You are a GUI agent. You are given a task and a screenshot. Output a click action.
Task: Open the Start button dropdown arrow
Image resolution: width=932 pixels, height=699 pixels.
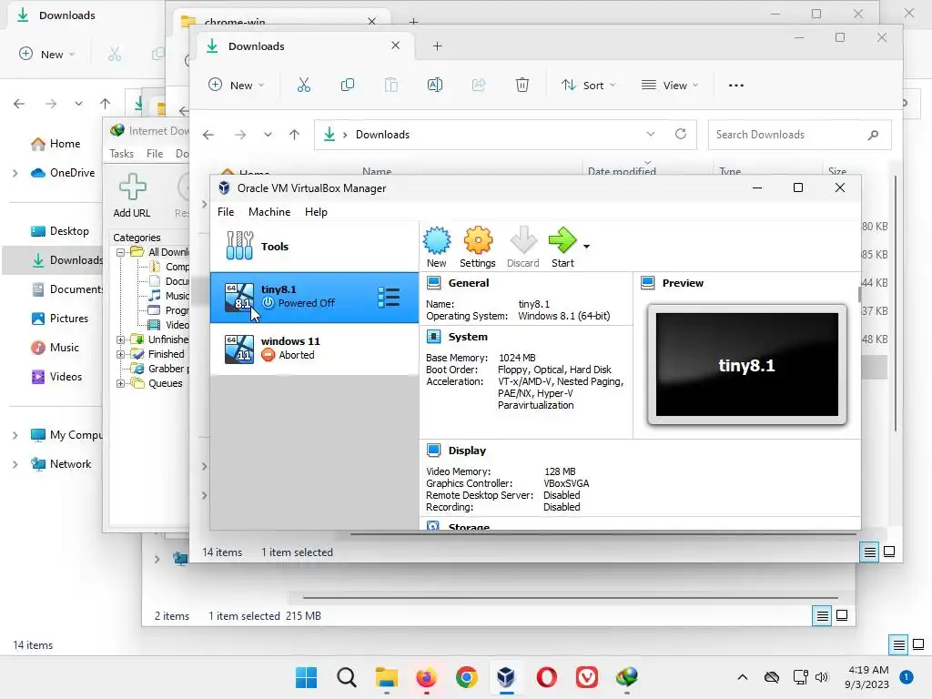coord(587,246)
